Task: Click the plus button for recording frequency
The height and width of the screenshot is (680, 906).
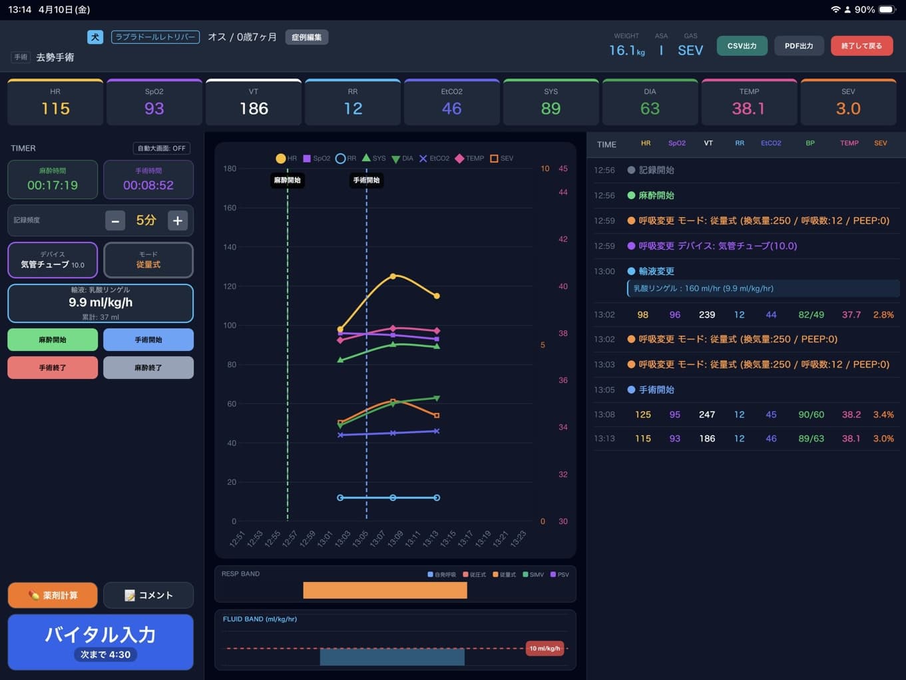Action: [177, 220]
